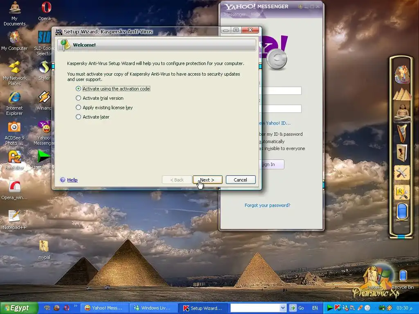Viewport: 419px width, 314px height.
Task: Switch to Windows Live taskbar item
Action: 153,308
